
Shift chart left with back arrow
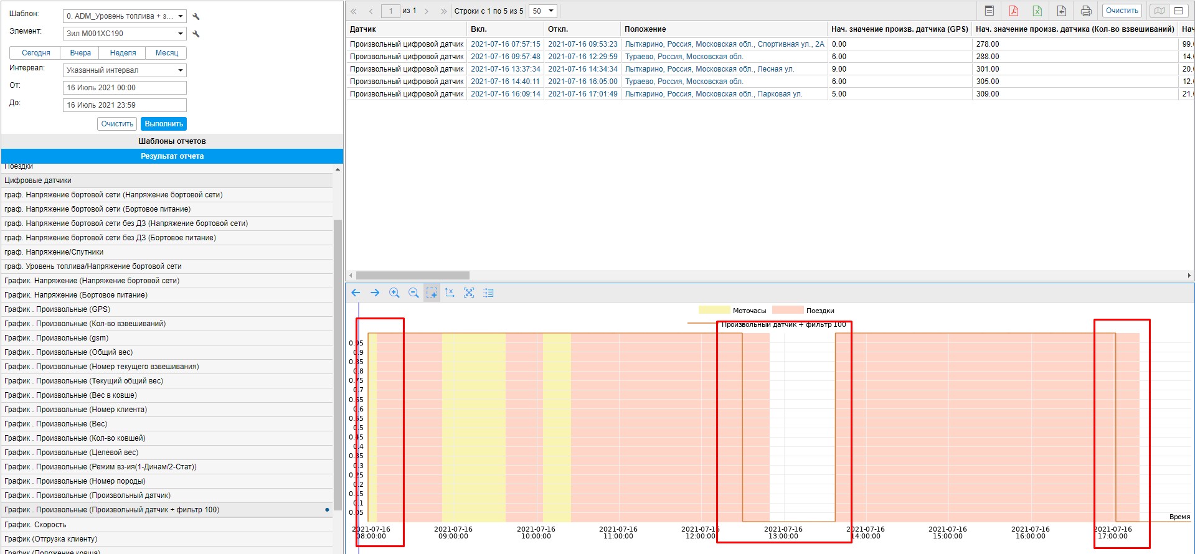tap(356, 293)
